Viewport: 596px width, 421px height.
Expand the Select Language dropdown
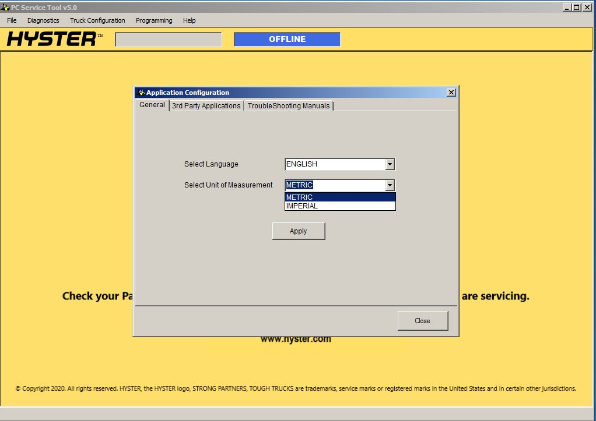click(x=390, y=165)
